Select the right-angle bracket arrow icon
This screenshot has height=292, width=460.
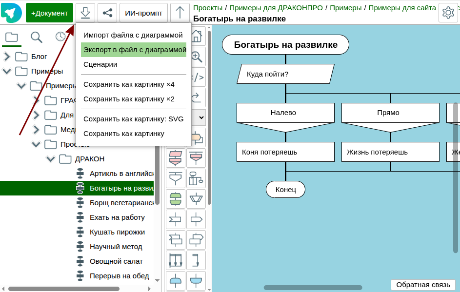coord(196,260)
